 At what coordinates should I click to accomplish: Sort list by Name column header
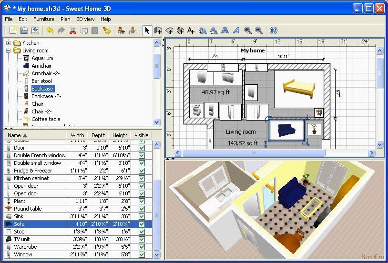(17, 135)
